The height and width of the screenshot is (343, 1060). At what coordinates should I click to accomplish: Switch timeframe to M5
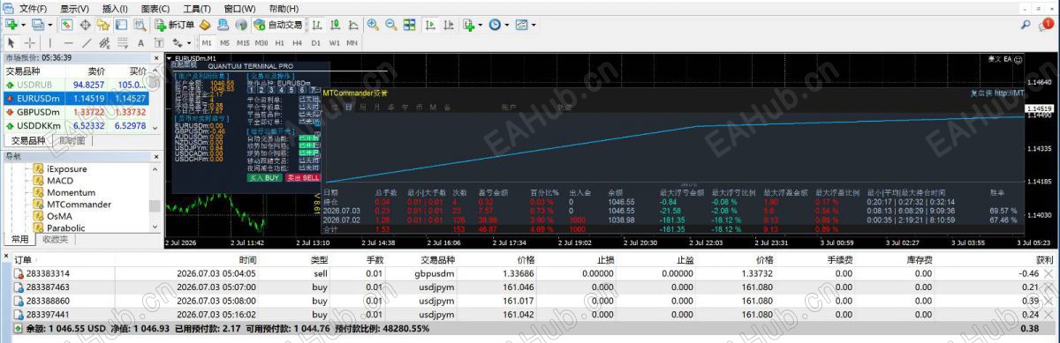pos(225,42)
